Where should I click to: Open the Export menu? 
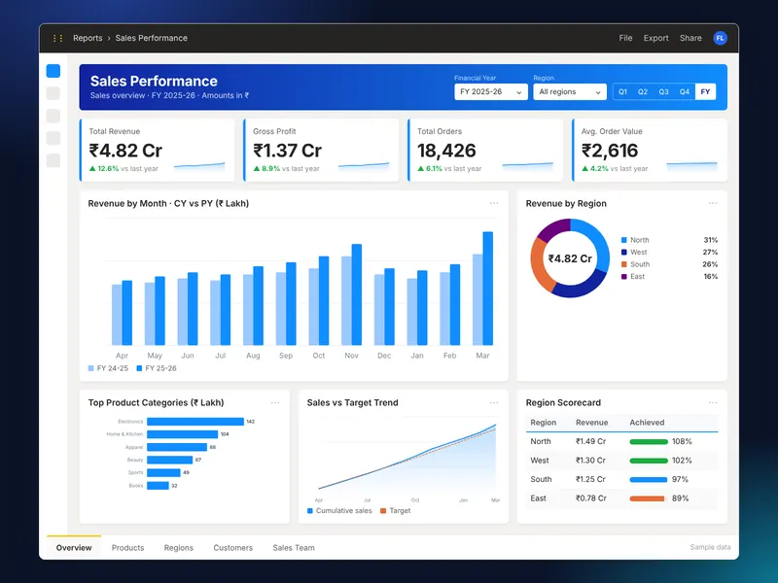tap(655, 38)
